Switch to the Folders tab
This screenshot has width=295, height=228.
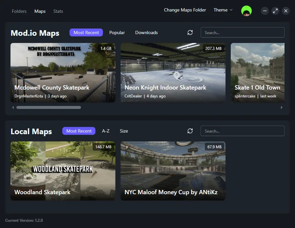tap(19, 11)
